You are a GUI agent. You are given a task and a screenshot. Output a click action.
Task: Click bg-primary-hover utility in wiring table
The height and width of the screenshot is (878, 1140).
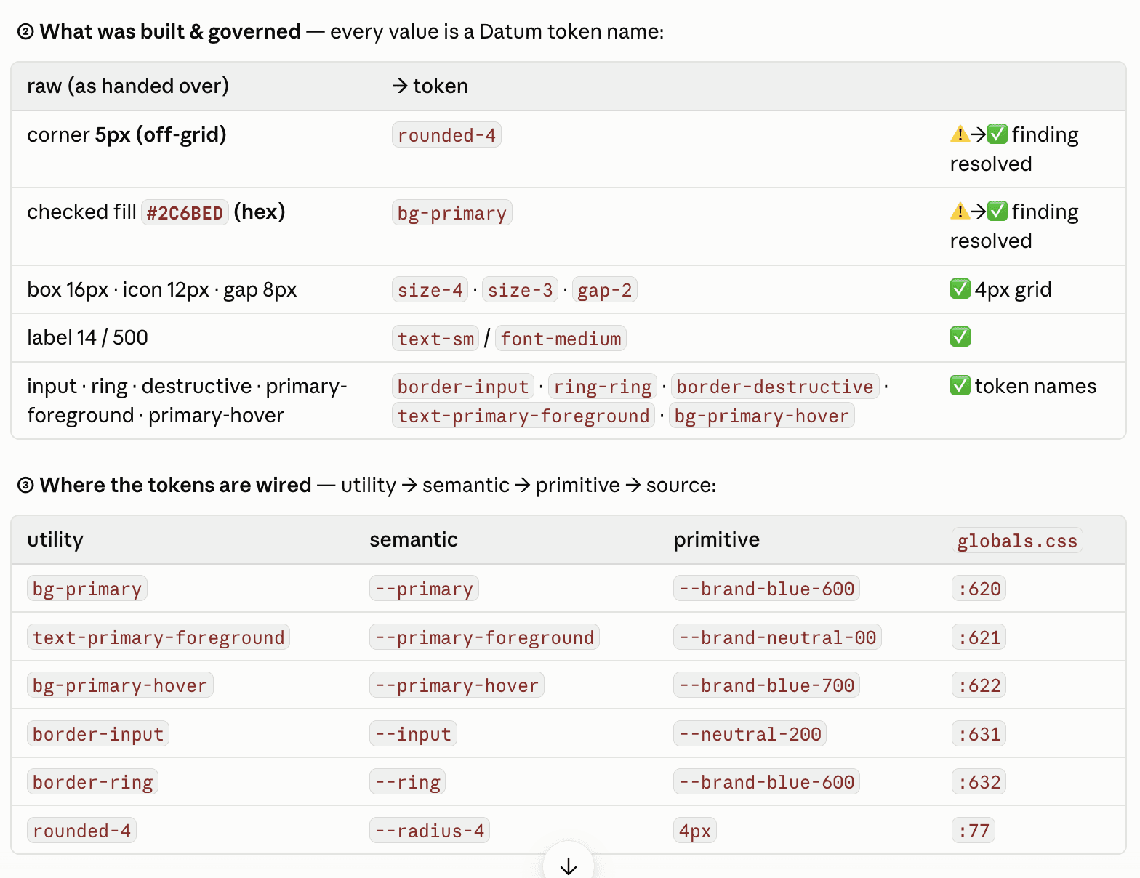click(x=120, y=685)
